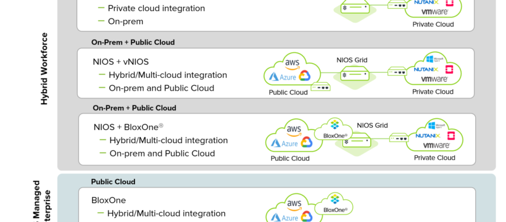Select the NIOS + vNIOS heading
This screenshot has height=222, width=506.
121,62
